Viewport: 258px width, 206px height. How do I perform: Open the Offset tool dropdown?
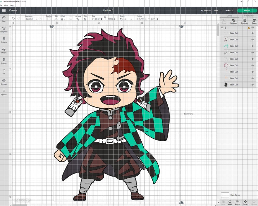point(62,19)
